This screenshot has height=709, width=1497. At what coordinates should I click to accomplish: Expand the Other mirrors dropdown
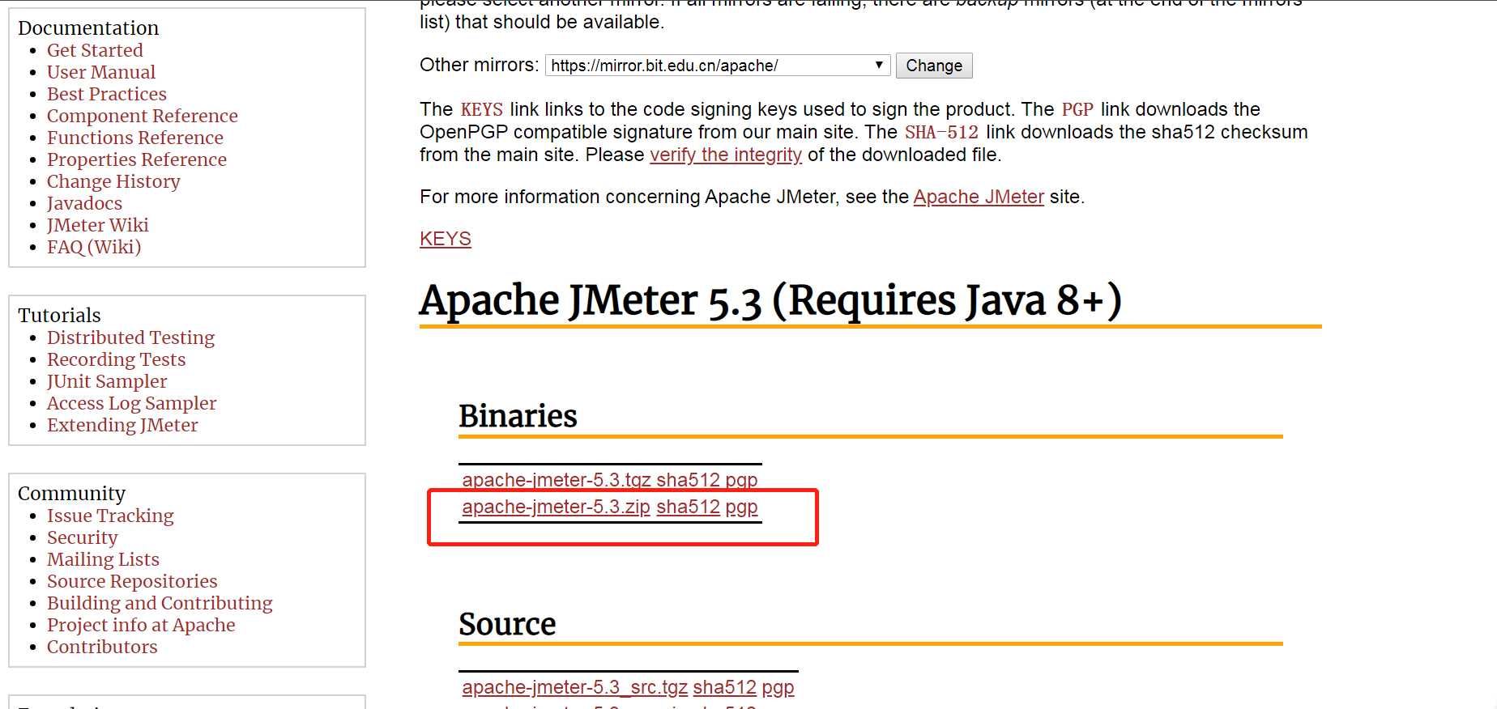pos(718,66)
